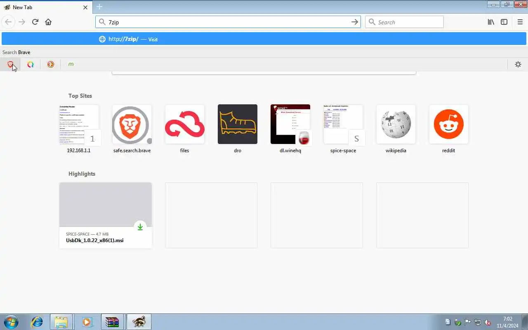
Task: Go to the Home page
Action: pos(48,22)
